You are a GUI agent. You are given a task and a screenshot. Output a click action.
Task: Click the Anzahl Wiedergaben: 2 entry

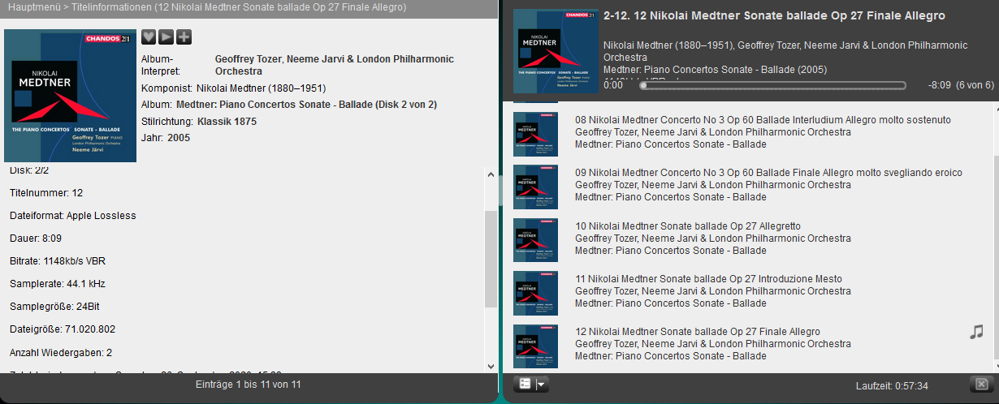click(x=61, y=352)
